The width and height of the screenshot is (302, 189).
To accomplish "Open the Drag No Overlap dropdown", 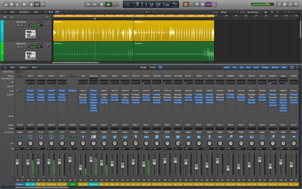I will tap(254, 12).
